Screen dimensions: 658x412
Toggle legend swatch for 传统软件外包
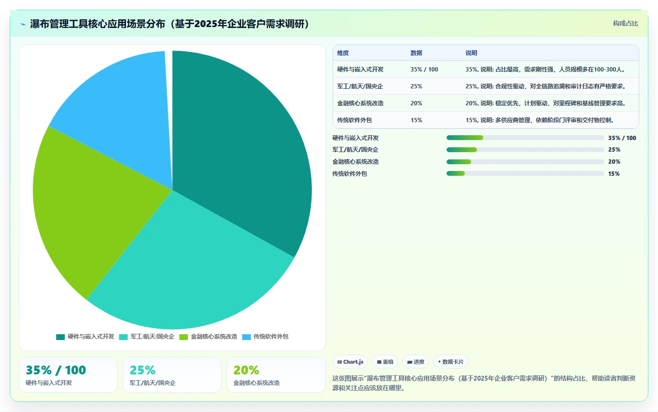[246, 337]
